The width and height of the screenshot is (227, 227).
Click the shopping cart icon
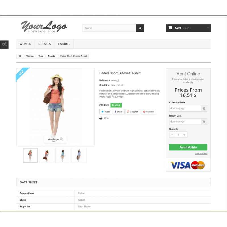click(171, 28)
